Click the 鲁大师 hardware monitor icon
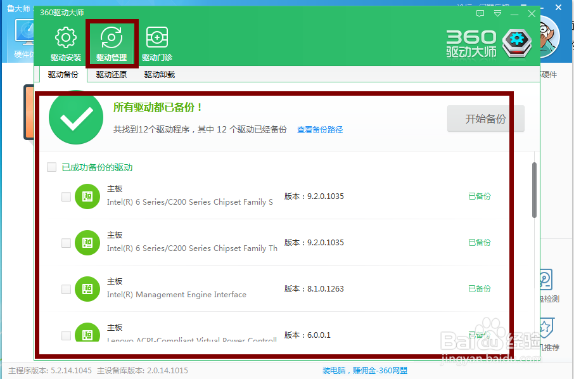Viewport: 574px width, 379px height. [x=24, y=33]
